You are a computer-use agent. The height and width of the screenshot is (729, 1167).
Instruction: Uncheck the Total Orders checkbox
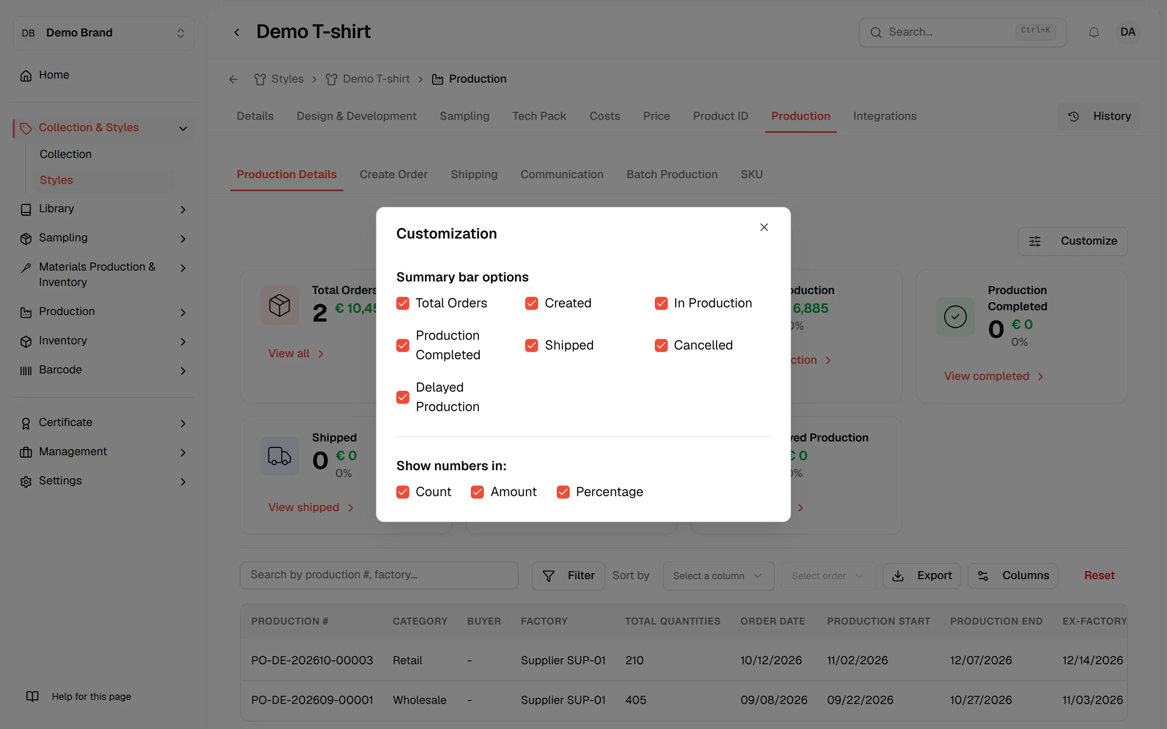[x=403, y=303]
